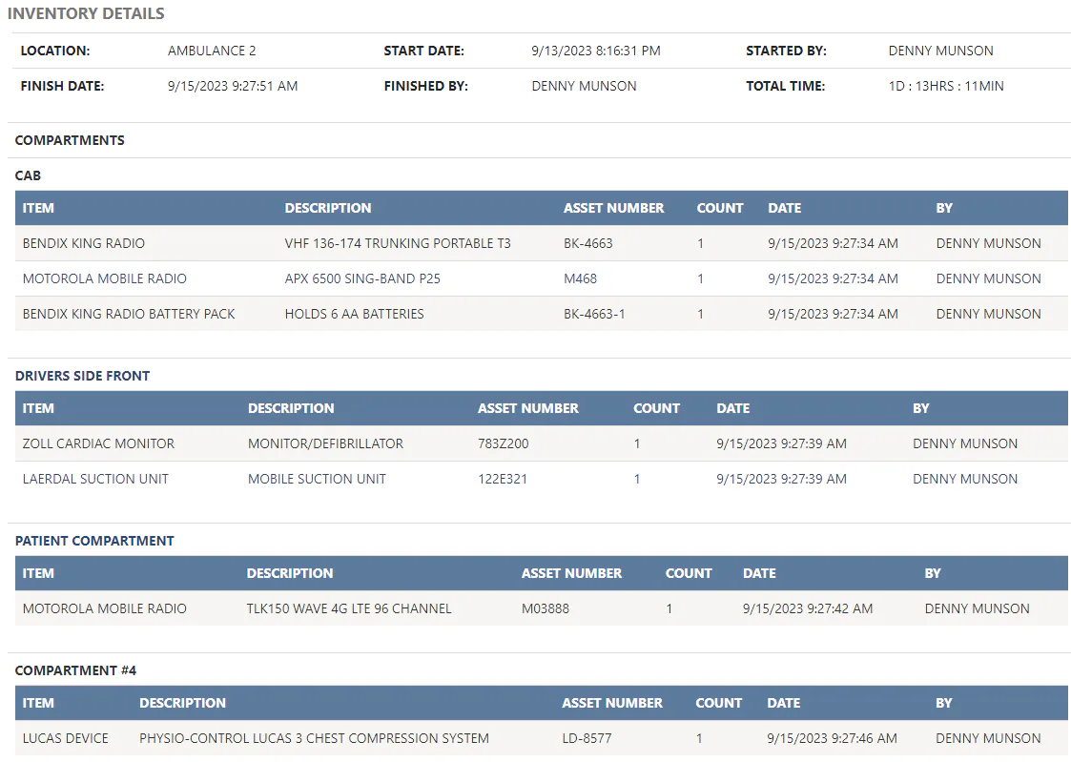
Task: Click total time 1D : 13HRS : 11MIN
Action: pyautogui.click(x=946, y=86)
